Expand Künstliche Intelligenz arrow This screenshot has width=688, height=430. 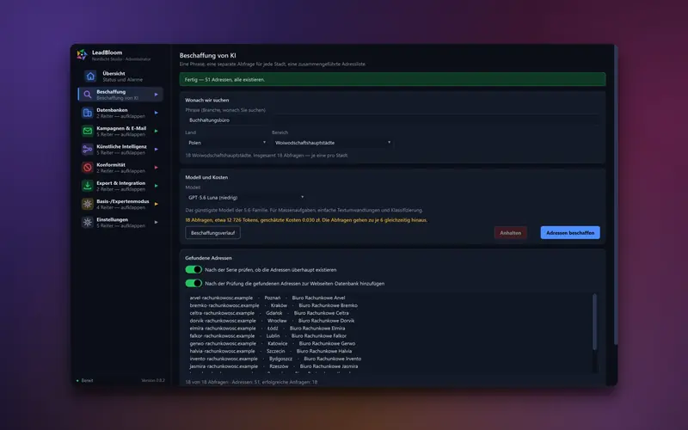pos(156,149)
